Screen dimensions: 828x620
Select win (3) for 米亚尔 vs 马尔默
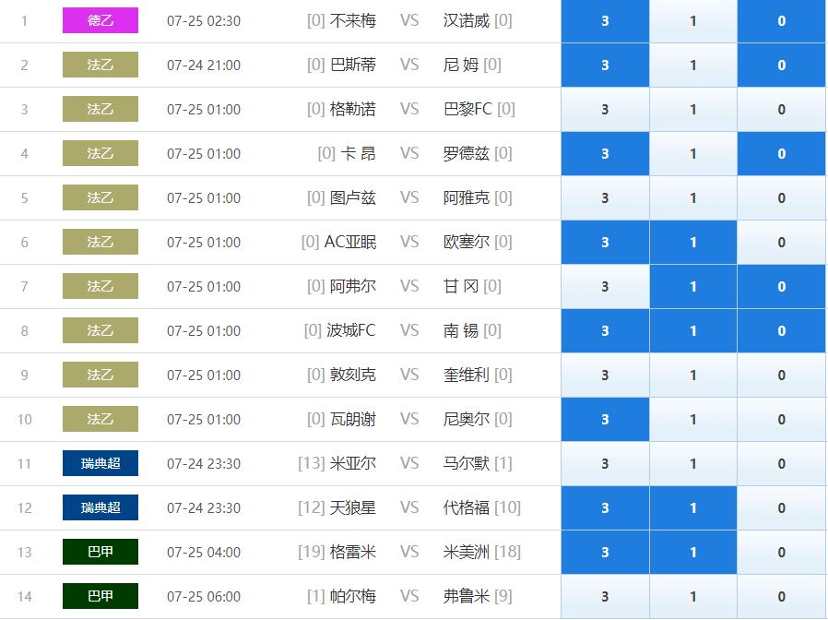pyautogui.click(x=605, y=463)
